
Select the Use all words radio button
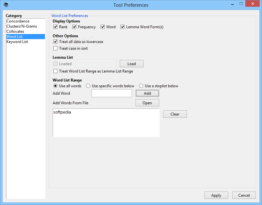(x=55, y=86)
